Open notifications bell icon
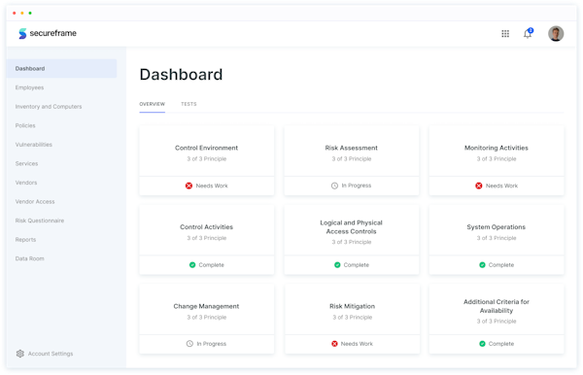 coord(528,33)
